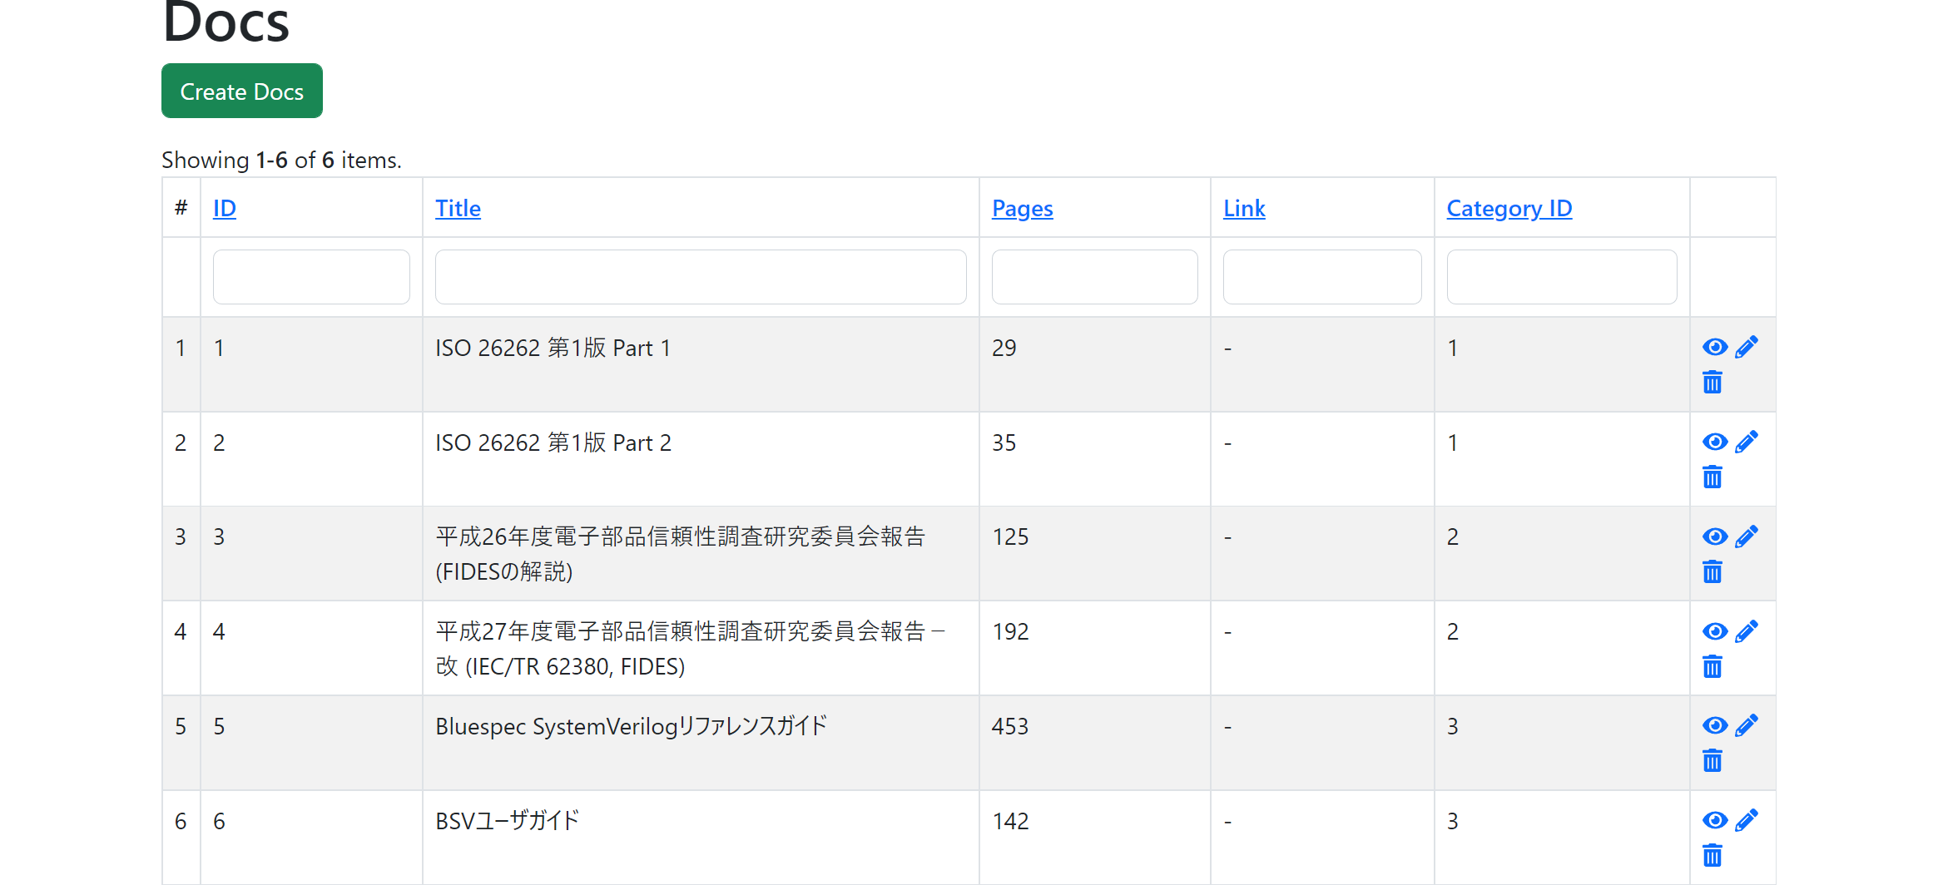View details of document ID 3
1938x885 pixels.
click(x=1714, y=536)
